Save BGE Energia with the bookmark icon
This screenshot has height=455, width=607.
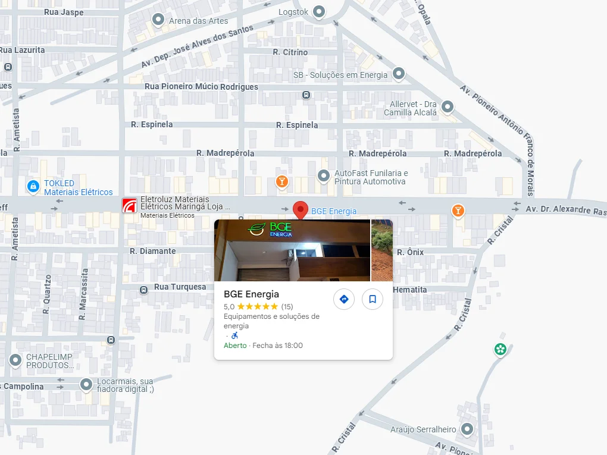click(373, 299)
